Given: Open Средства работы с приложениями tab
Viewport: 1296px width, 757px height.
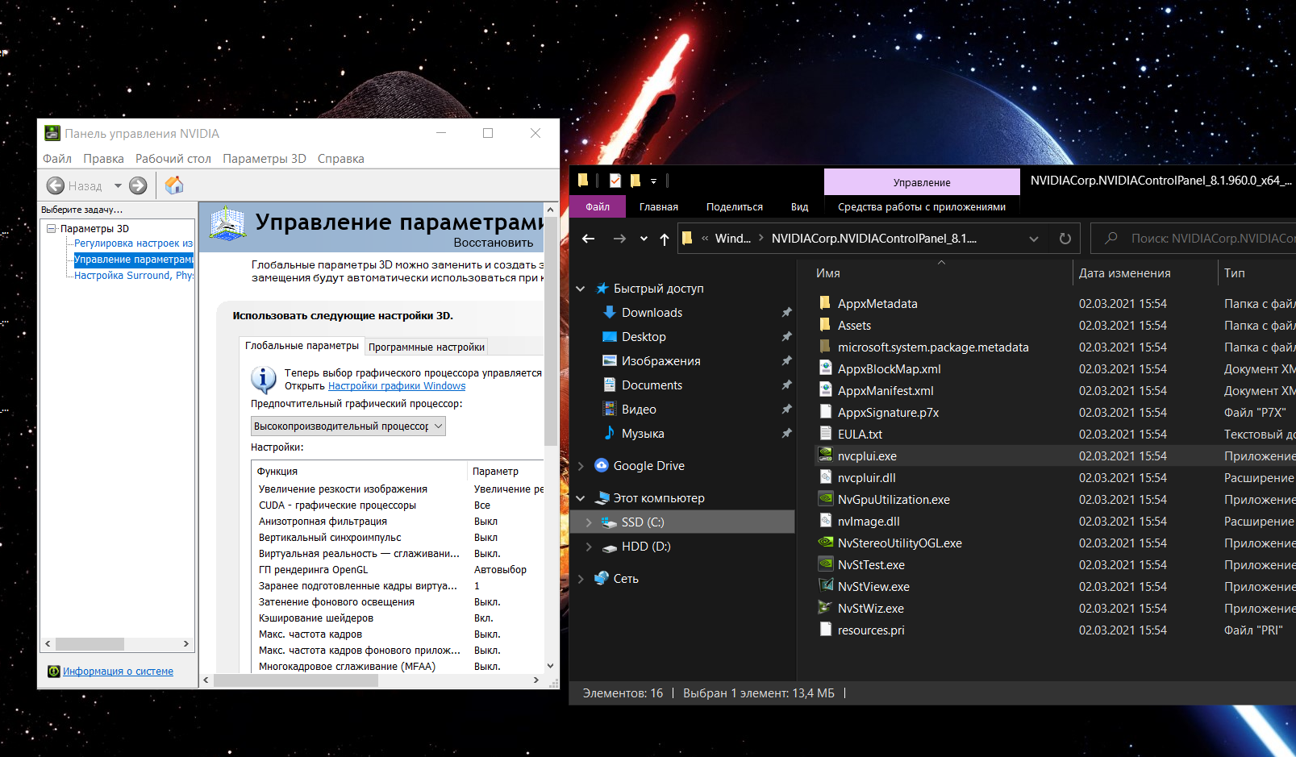Looking at the screenshot, I should (x=922, y=207).
